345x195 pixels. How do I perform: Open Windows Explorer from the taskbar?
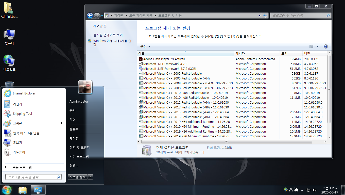click(x=23, y=190)
